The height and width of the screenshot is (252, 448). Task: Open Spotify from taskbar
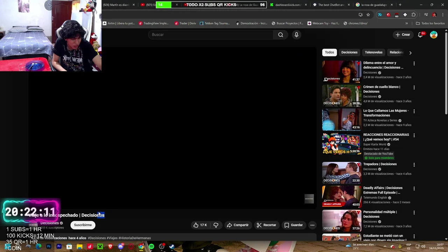coord(151,247)
